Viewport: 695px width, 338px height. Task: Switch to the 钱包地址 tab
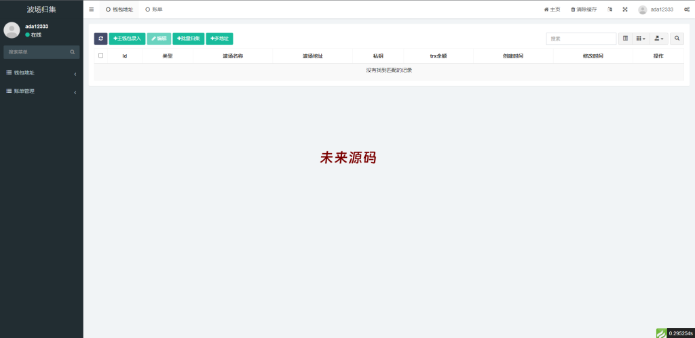coord(119,9)
